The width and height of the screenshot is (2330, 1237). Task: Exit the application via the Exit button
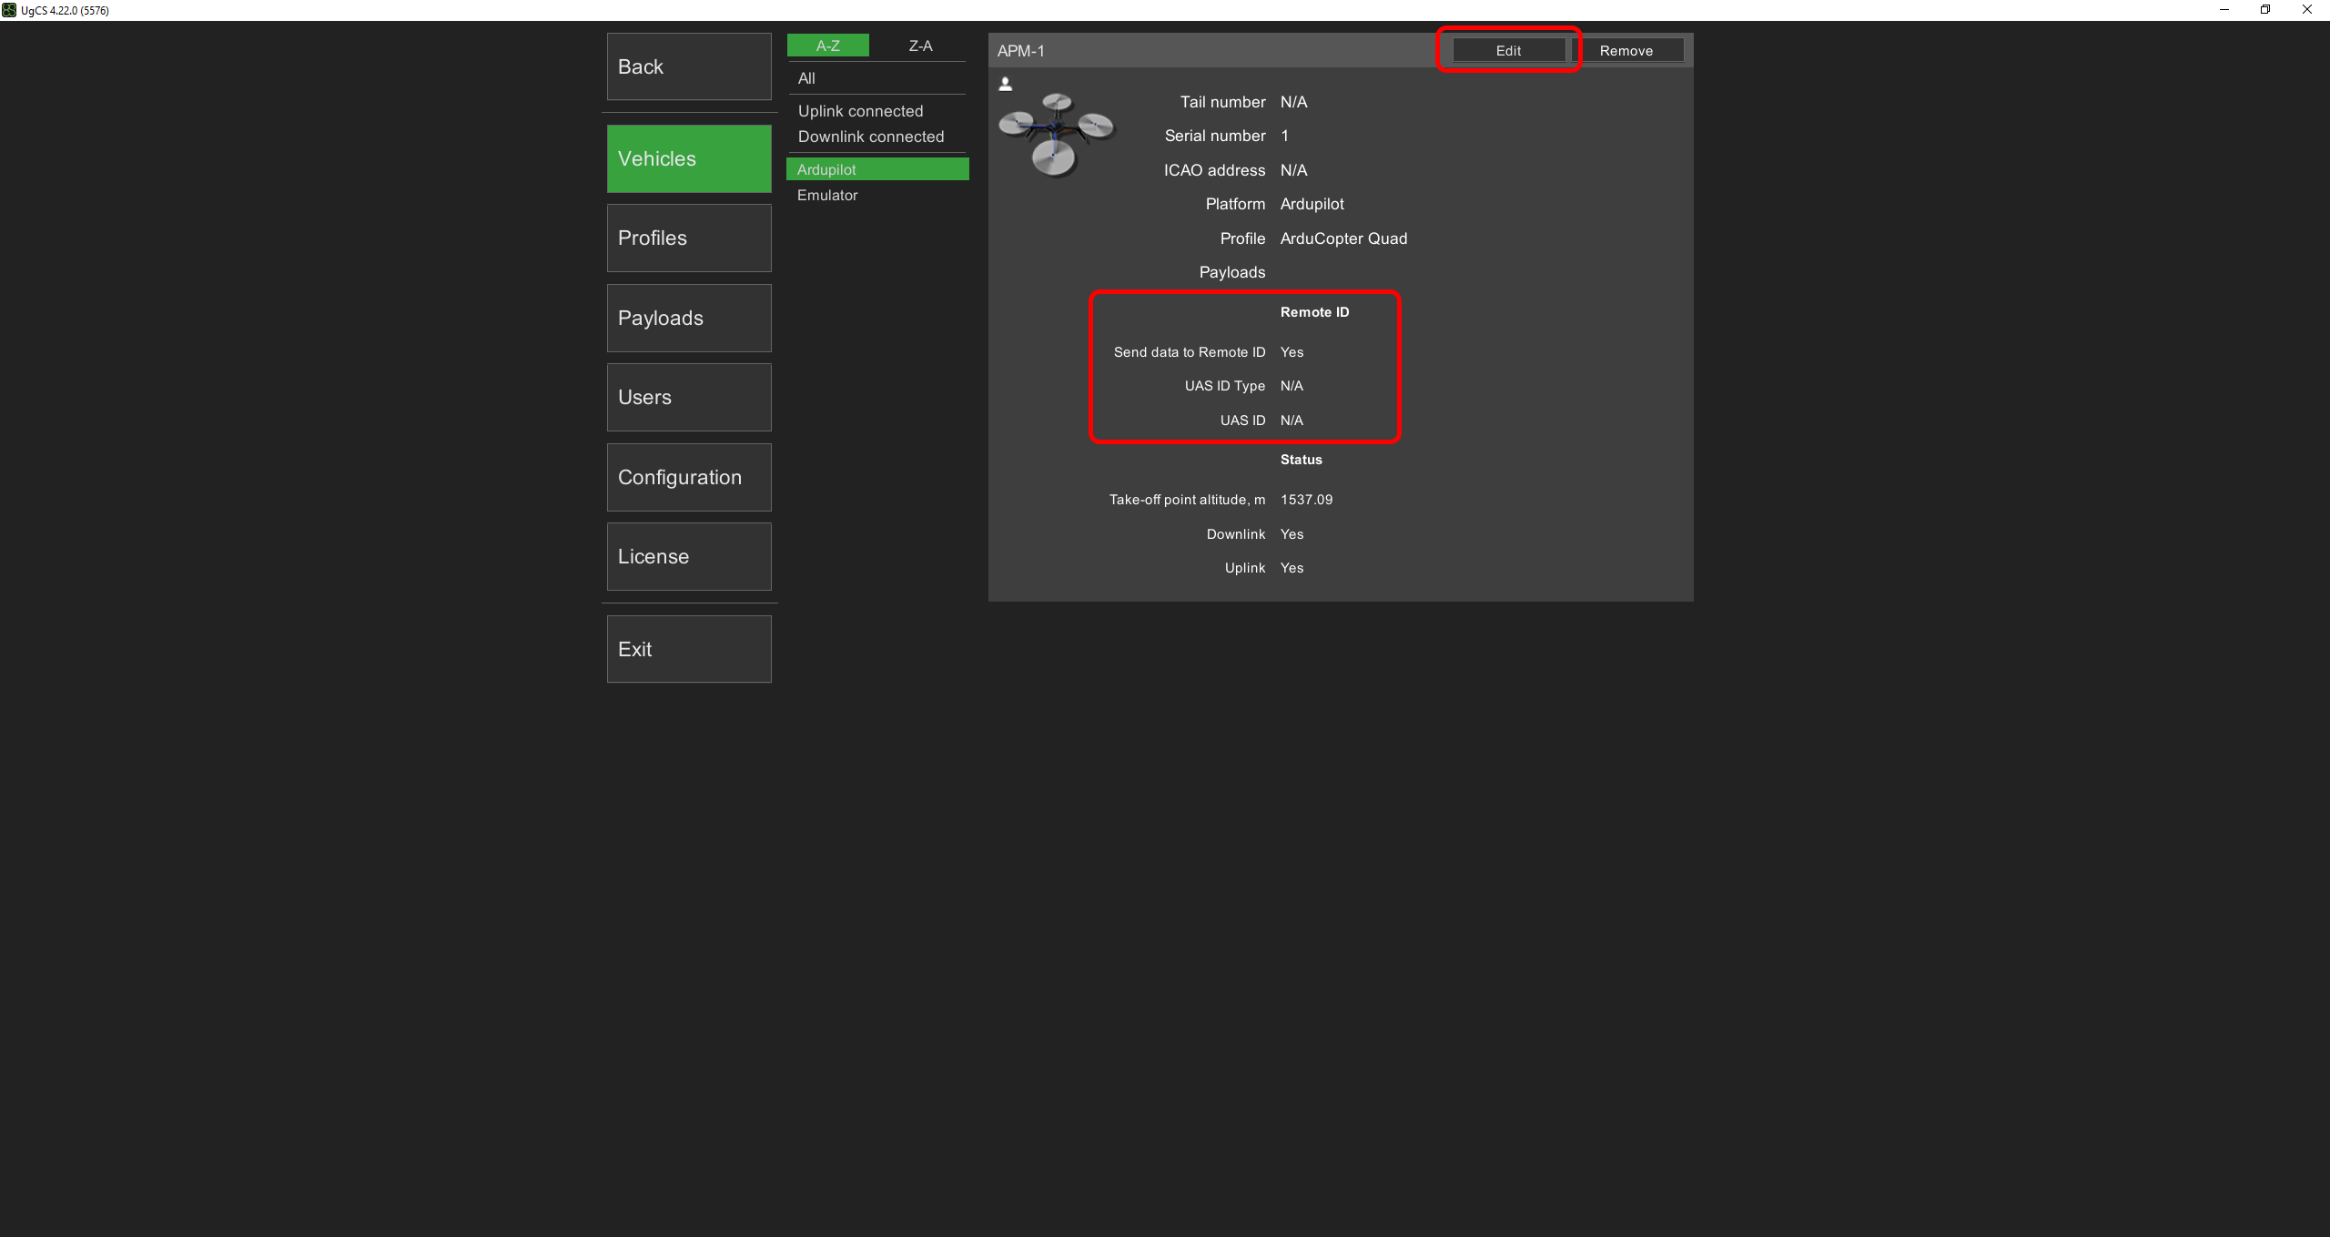coord(688,648)
